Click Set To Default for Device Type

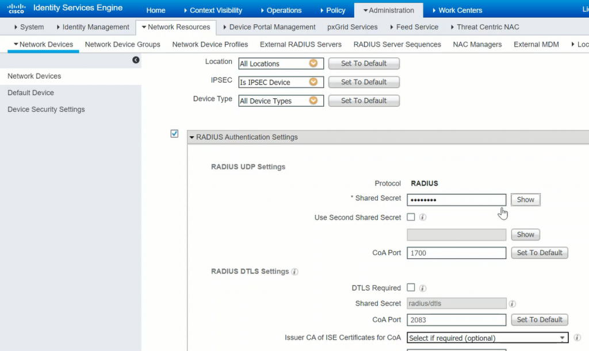(364, 101)
